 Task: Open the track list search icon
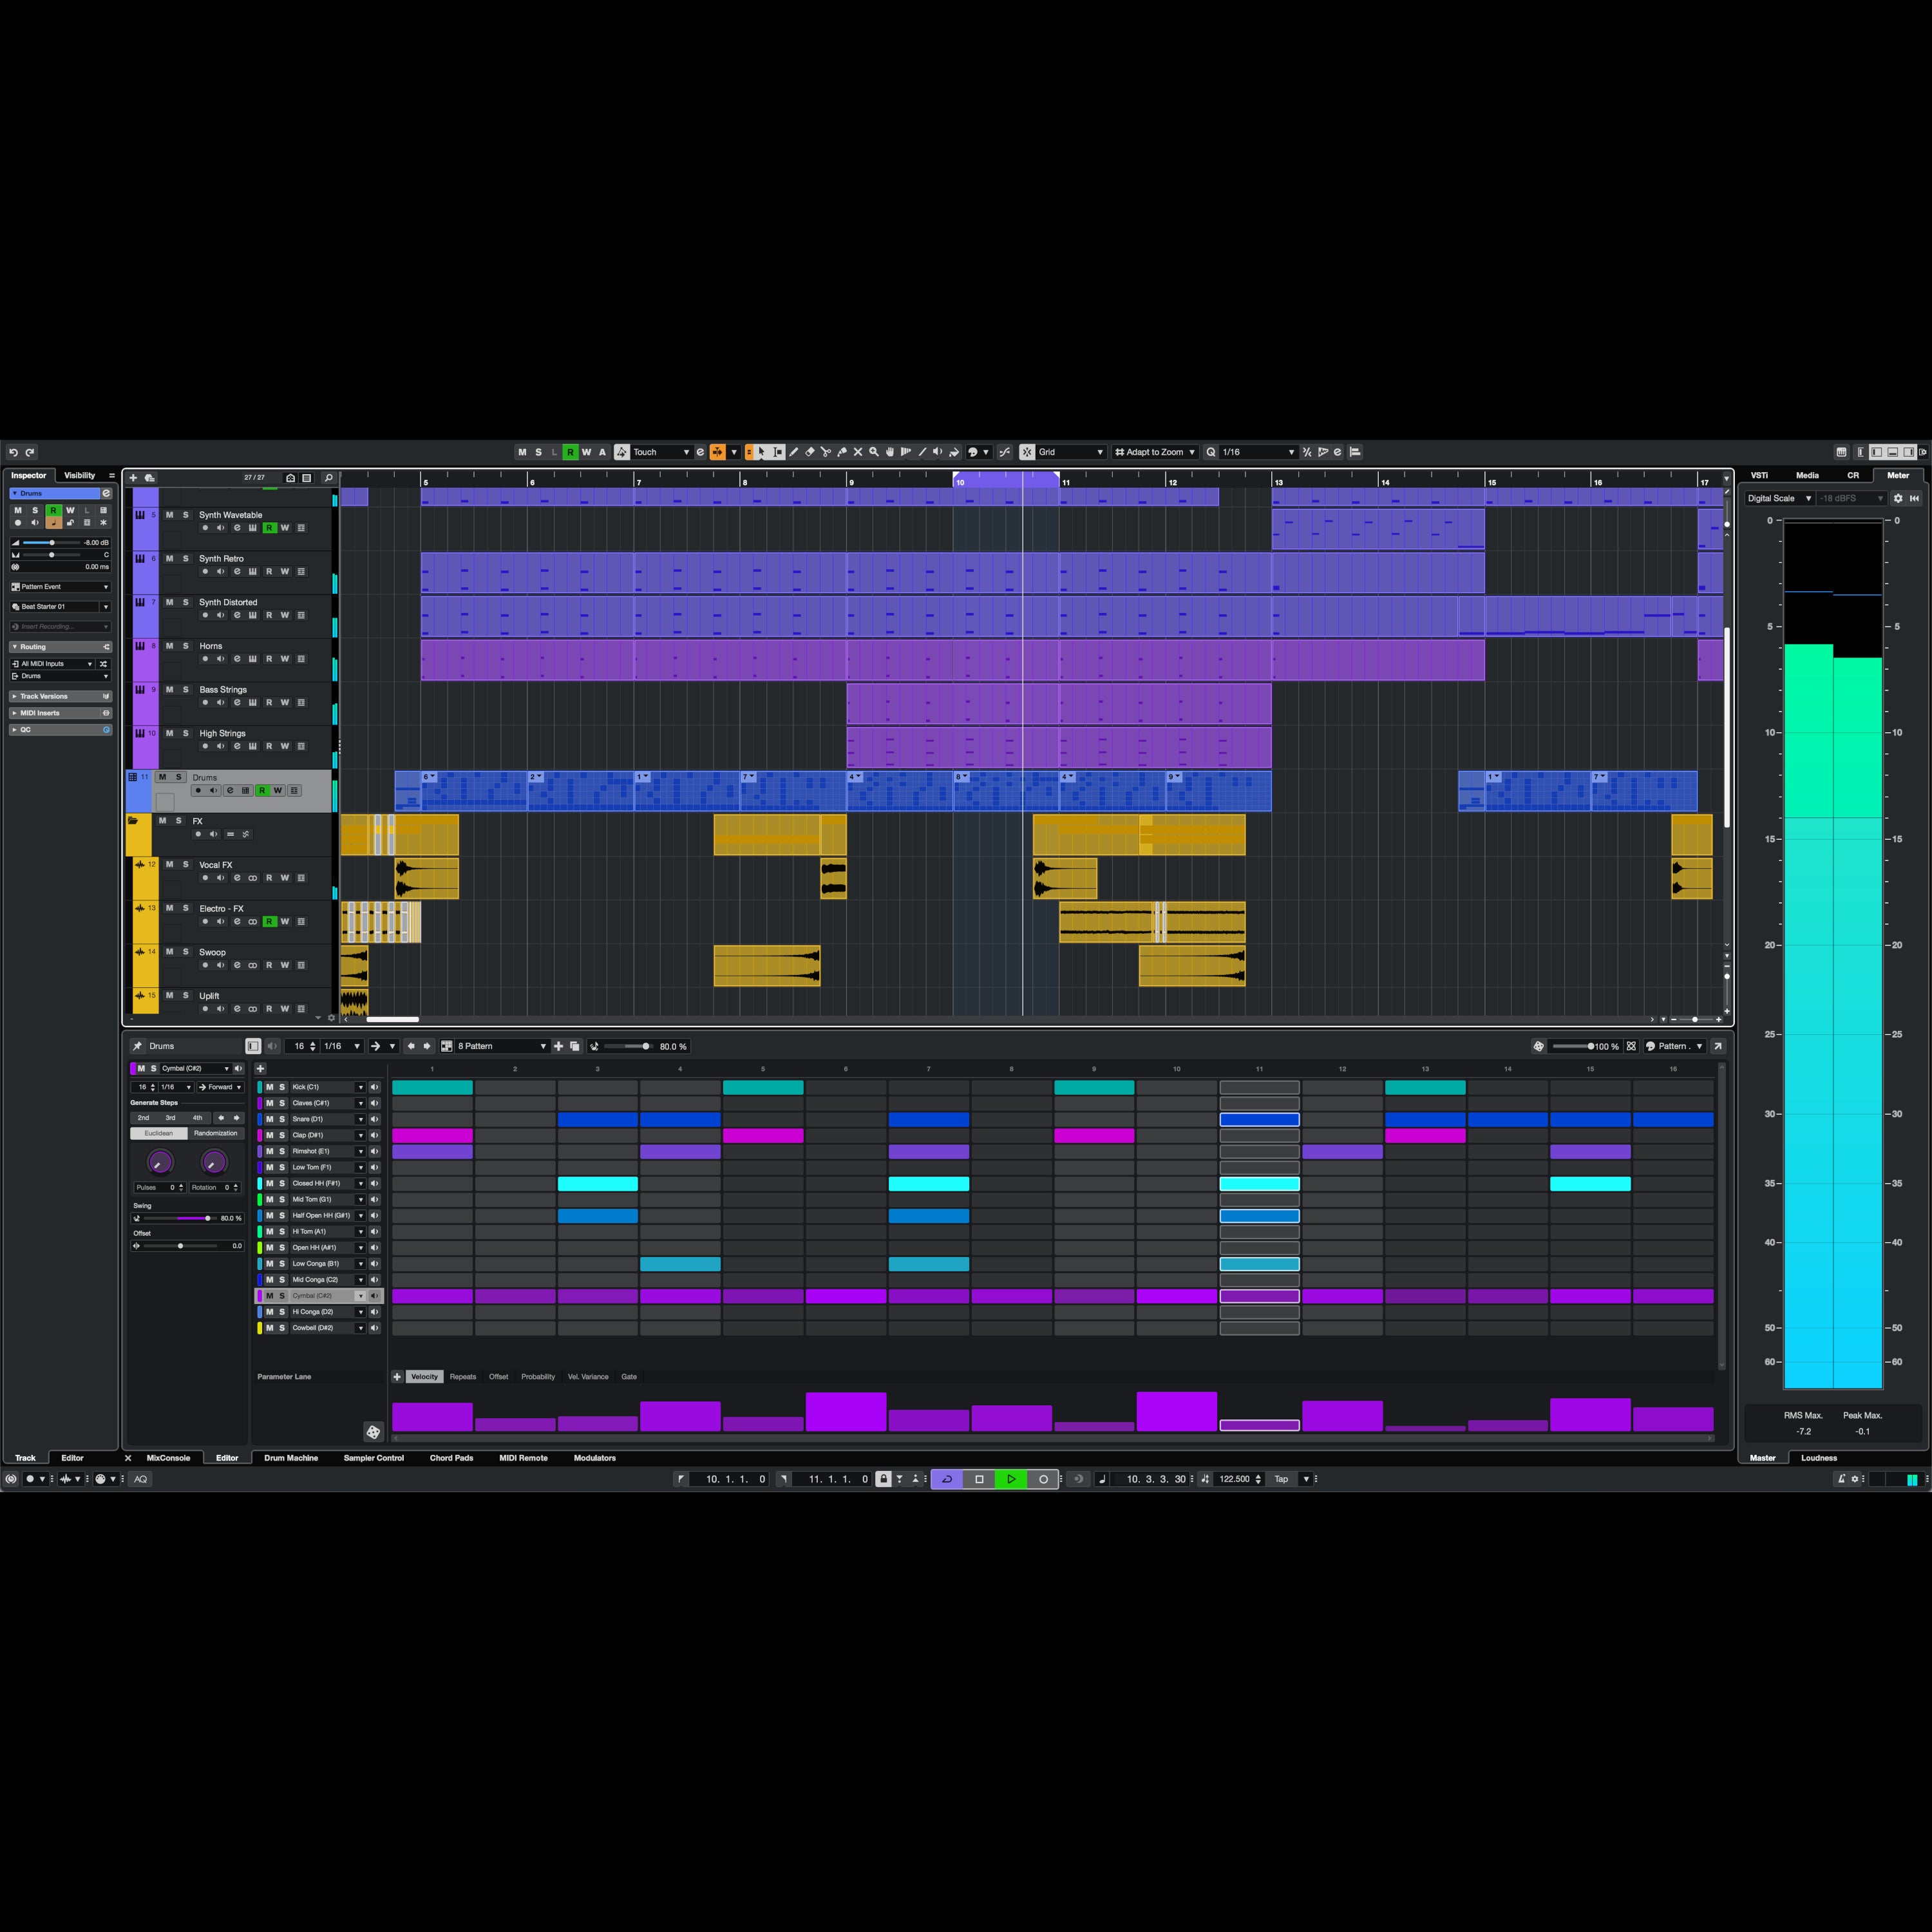click(328, 478)
